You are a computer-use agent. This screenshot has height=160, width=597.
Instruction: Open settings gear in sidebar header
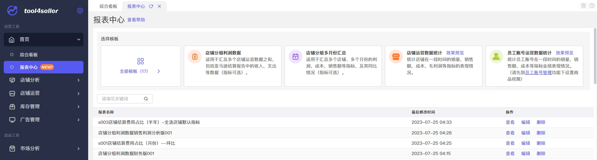tap(80, 11)
